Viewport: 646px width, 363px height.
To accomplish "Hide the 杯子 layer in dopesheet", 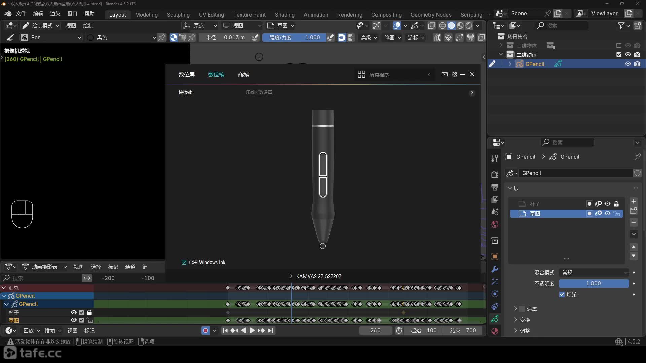I will point(74,312).
